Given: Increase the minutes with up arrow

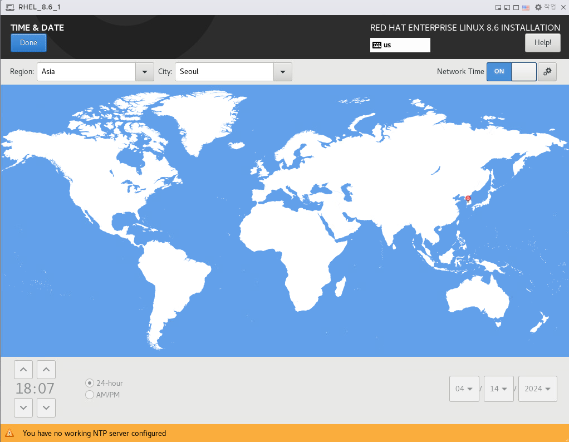Looking at the screenshot, I should point(46,370).
